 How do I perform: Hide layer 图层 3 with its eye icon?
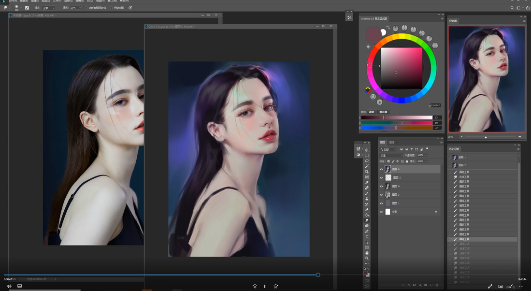pyautogui.click(x=381, y=195)
